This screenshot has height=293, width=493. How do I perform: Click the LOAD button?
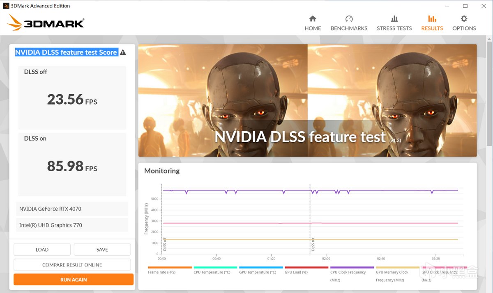[x=42, y=250]
